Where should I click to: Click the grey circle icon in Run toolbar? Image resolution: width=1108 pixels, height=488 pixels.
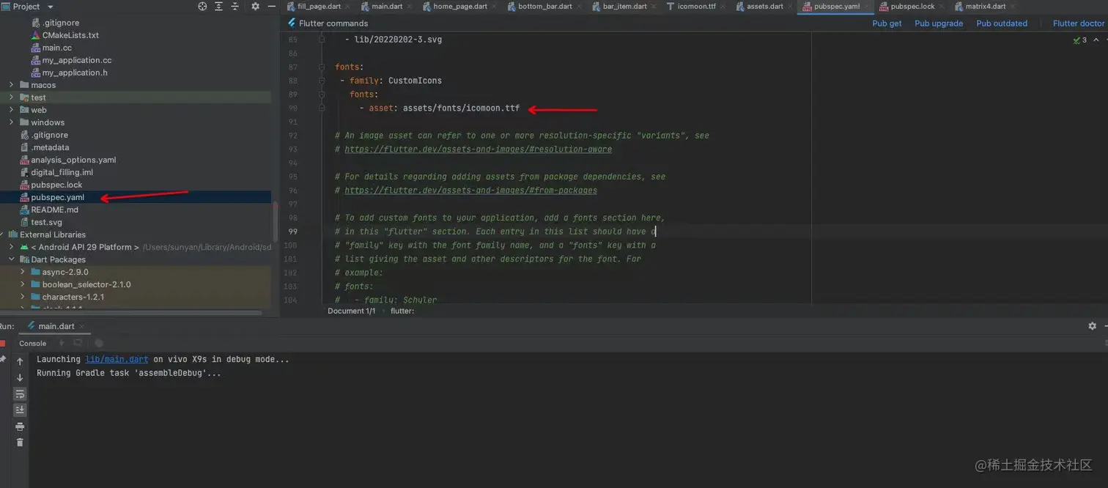click(x=99, y=343)
